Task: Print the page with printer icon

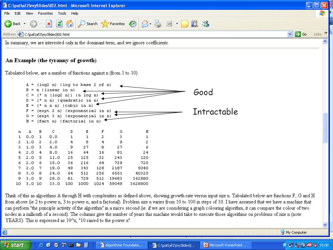Action: (157, 24)
